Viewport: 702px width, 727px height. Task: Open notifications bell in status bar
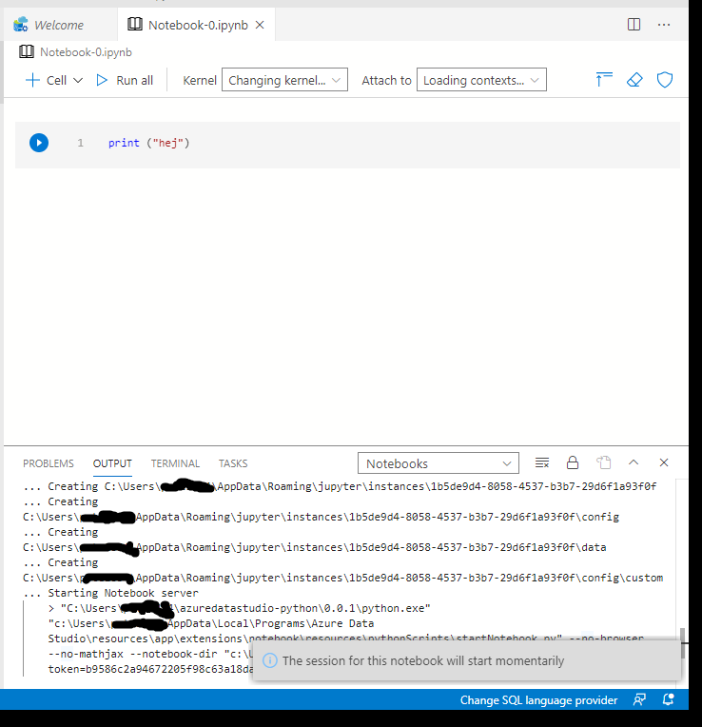coord(668,699)
